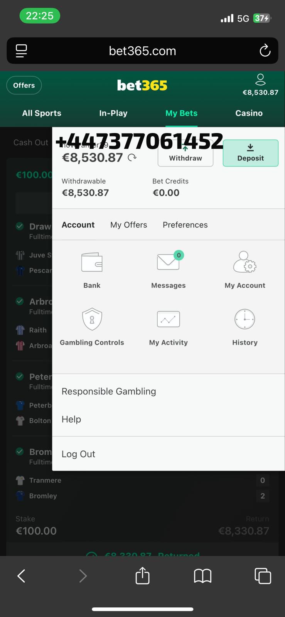Open the Offers pill button
This screenshot has height=617, width=285.
click(x=24, y=85)
